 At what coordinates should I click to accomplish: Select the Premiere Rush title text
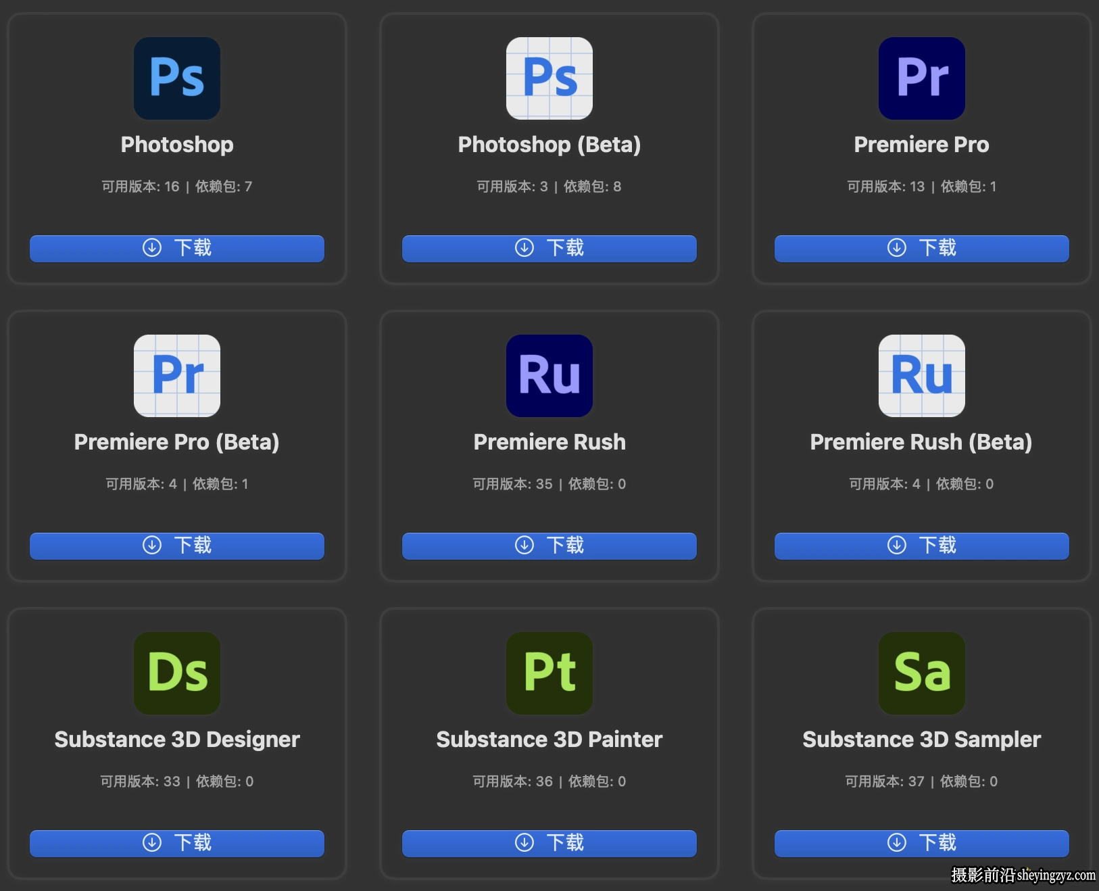[x=549, y=442]
